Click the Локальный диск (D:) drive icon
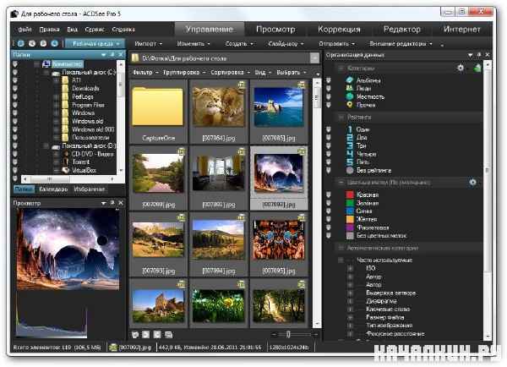 tap(56, 146)
